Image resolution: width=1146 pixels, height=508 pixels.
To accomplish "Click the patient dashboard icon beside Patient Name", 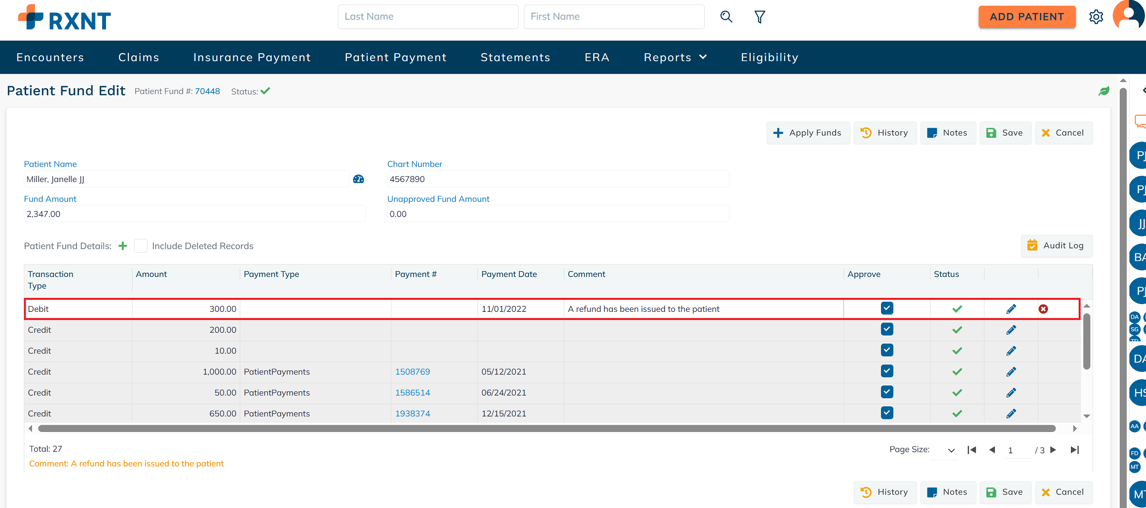I will (x=358, y=179).
